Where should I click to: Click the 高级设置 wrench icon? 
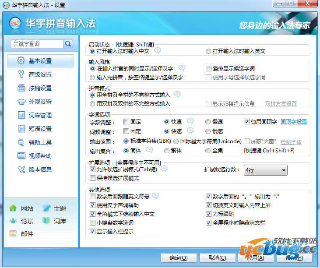(21, 74)
